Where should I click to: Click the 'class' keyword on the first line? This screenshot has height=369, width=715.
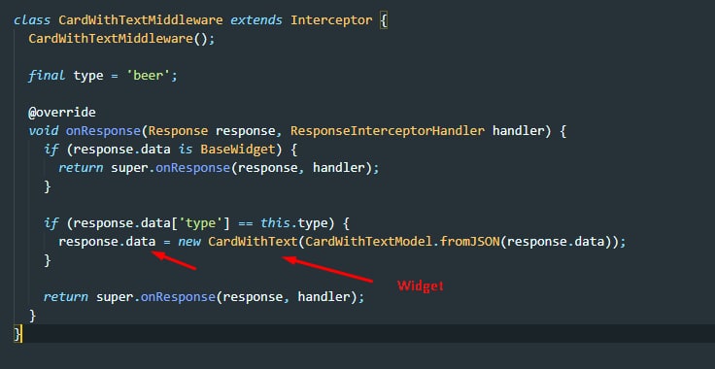pyautogui.click(x=32, y=20)
